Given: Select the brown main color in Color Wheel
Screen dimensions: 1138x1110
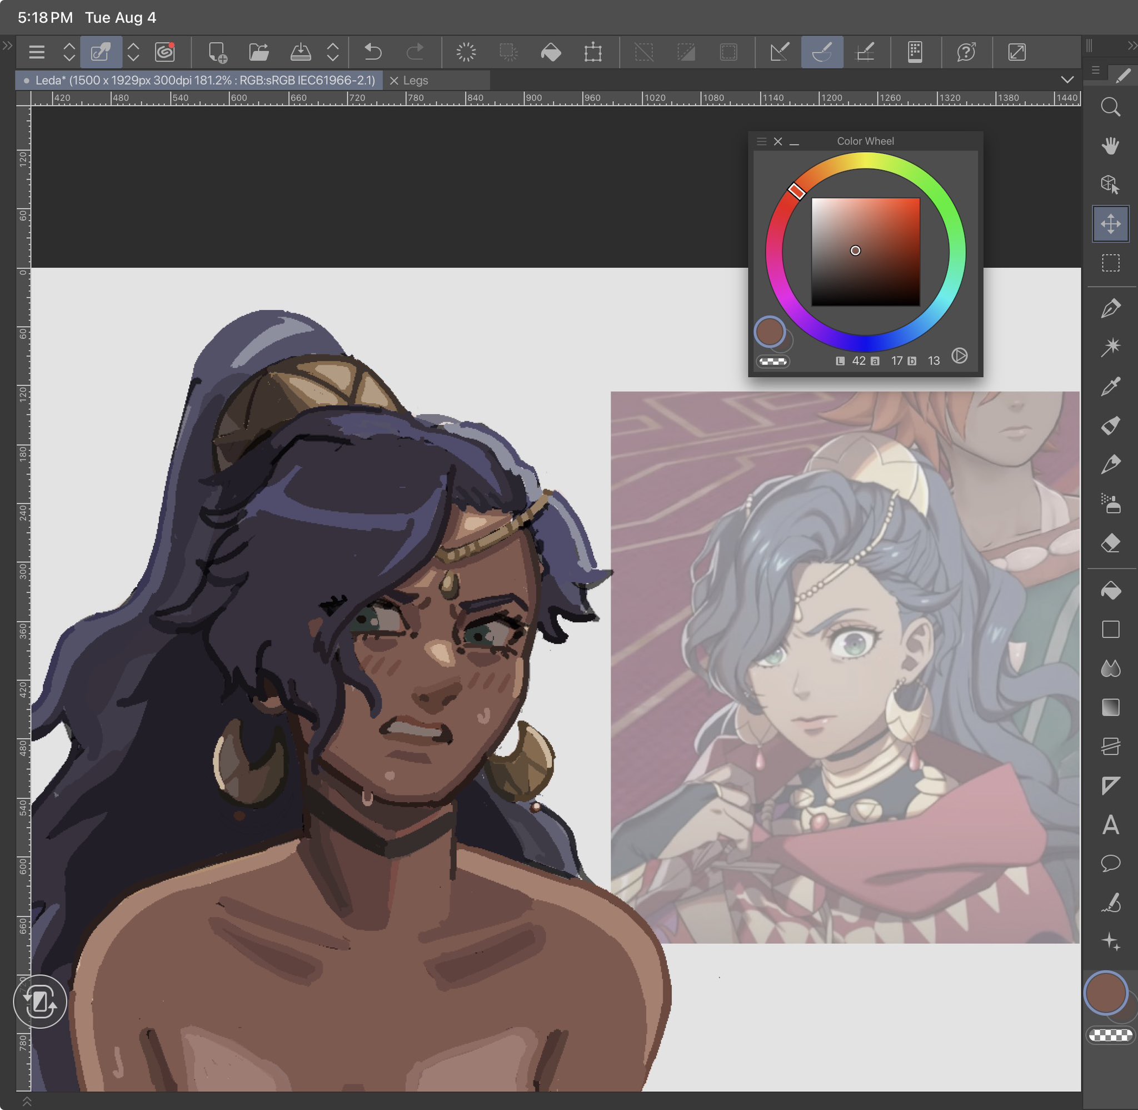Looking at the screenshot, I should pos(770,332).
